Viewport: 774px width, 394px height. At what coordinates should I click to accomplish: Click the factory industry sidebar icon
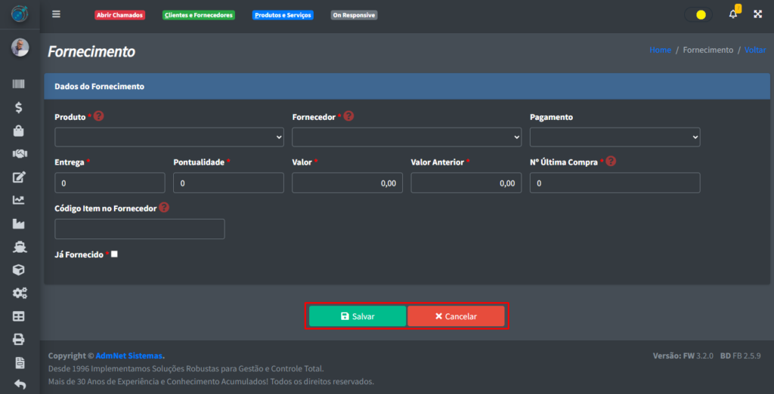(x=19, y=223)
